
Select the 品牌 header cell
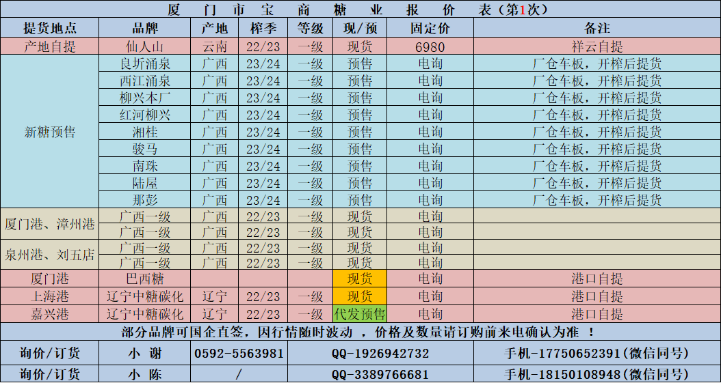click(x=144, y=28)
